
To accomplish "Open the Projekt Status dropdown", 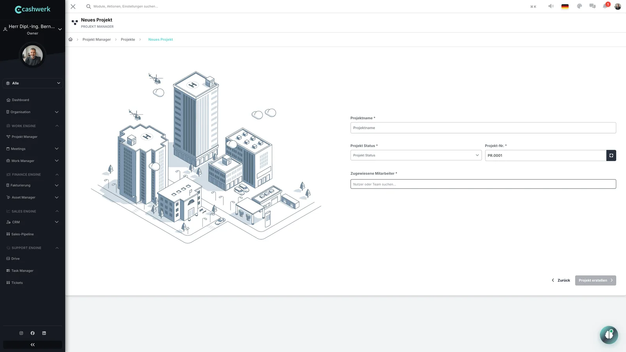I will (416, 155).
